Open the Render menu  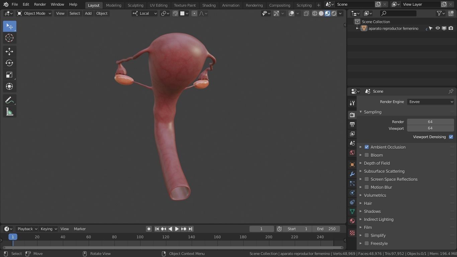point(40,4)
